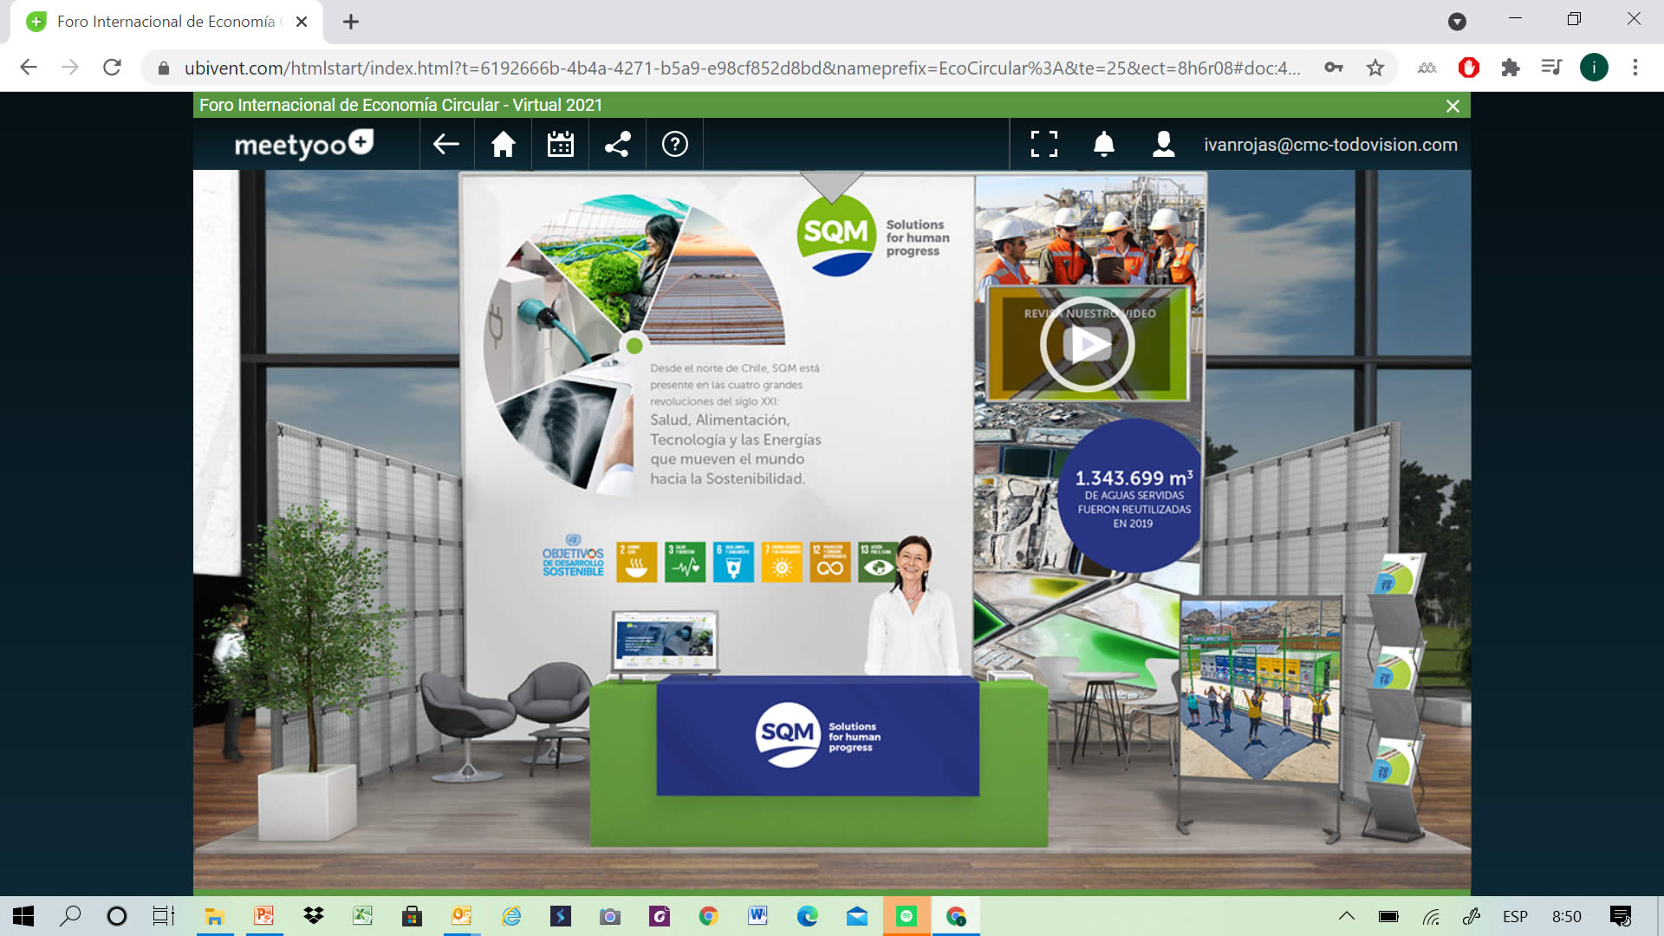Open the help question mark icon

[675, 144]
